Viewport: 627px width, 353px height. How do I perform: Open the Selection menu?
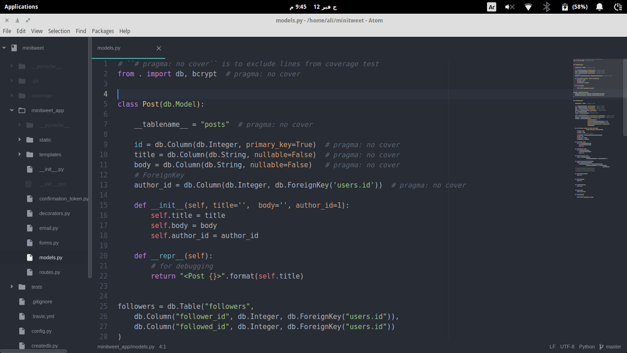tap(59, 31)
